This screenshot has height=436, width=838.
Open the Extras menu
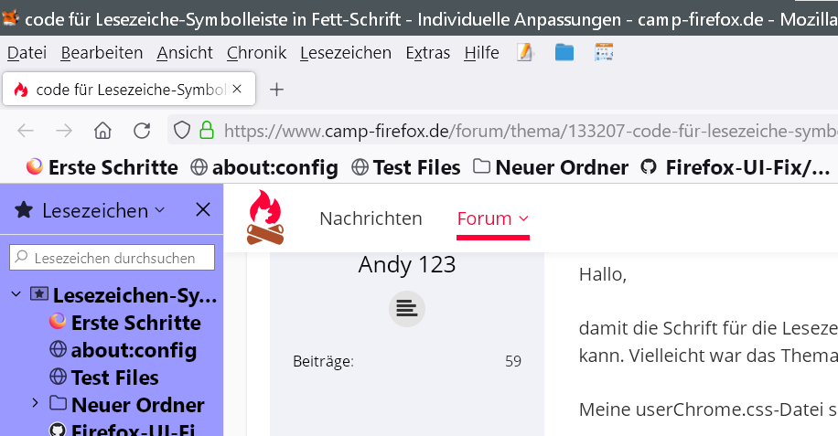tap(427, 52)
